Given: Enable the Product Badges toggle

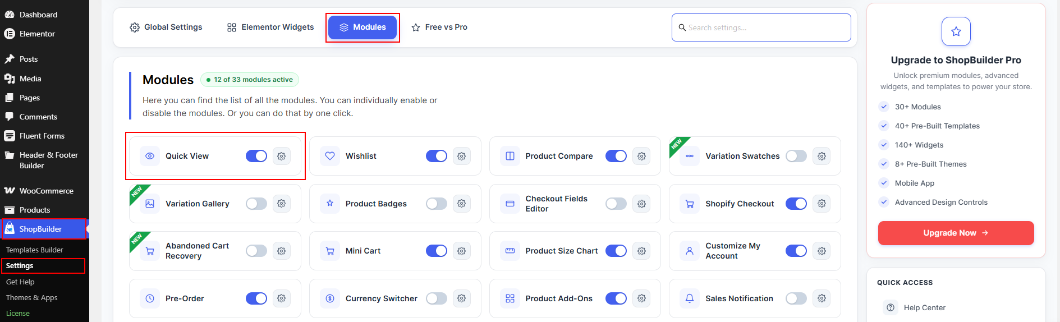Looking at the screenshot, I should coord(437,204).
